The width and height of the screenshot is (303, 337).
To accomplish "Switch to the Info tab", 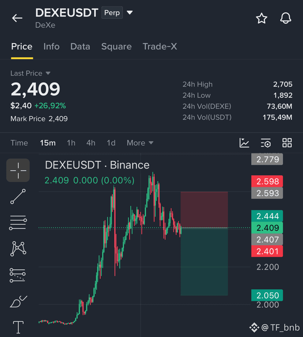I will point(51,46).
